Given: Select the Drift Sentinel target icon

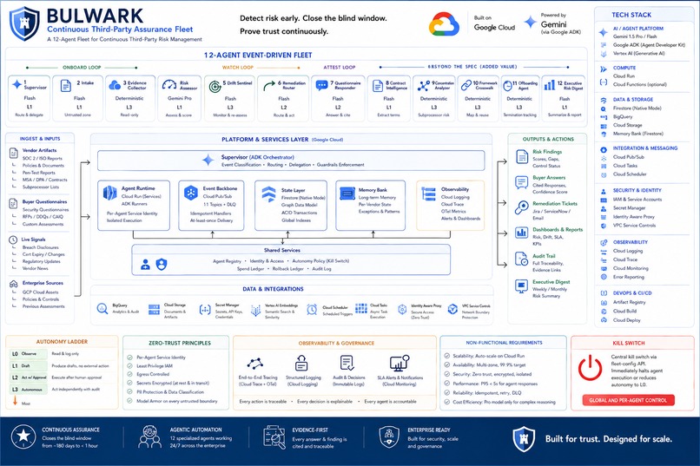Looking at the screenshot, I should tap(215, 87).
